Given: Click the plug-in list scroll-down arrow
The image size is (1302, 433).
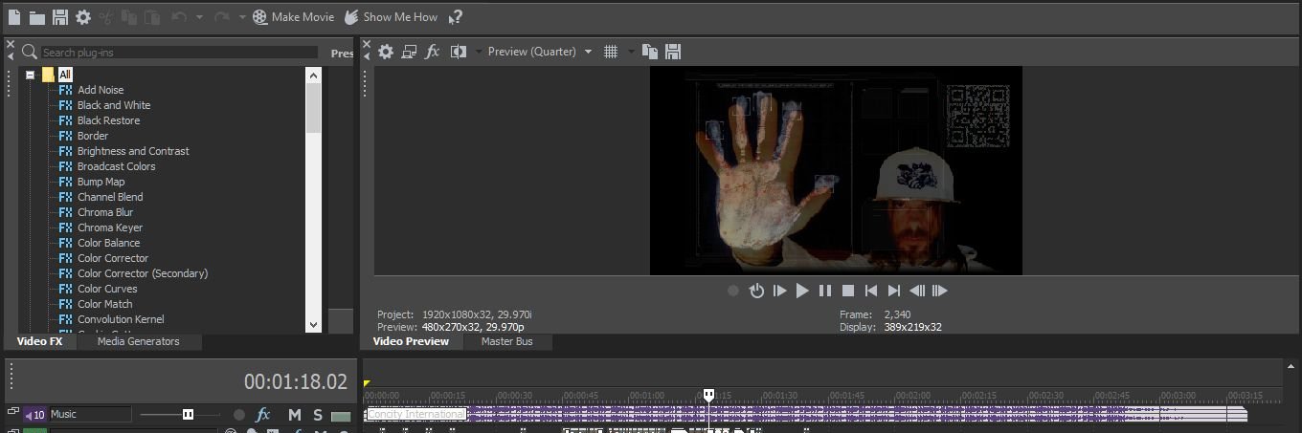Looking at the screenshot, I should [x=314, y=325].
